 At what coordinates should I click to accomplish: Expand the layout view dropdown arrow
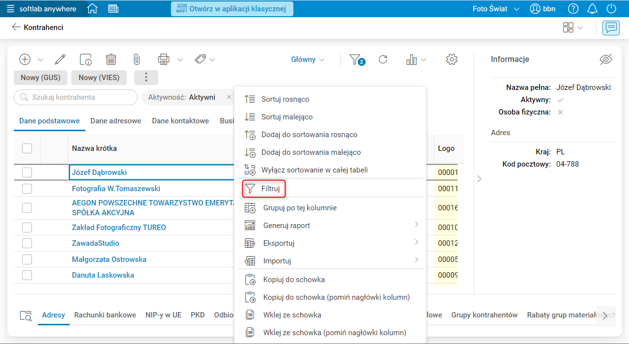coord(580,28)
